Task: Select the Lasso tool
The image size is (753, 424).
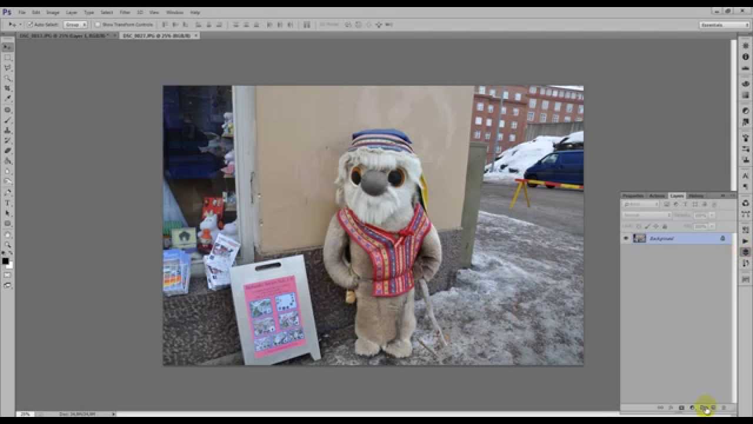Action: pos(8,68)
